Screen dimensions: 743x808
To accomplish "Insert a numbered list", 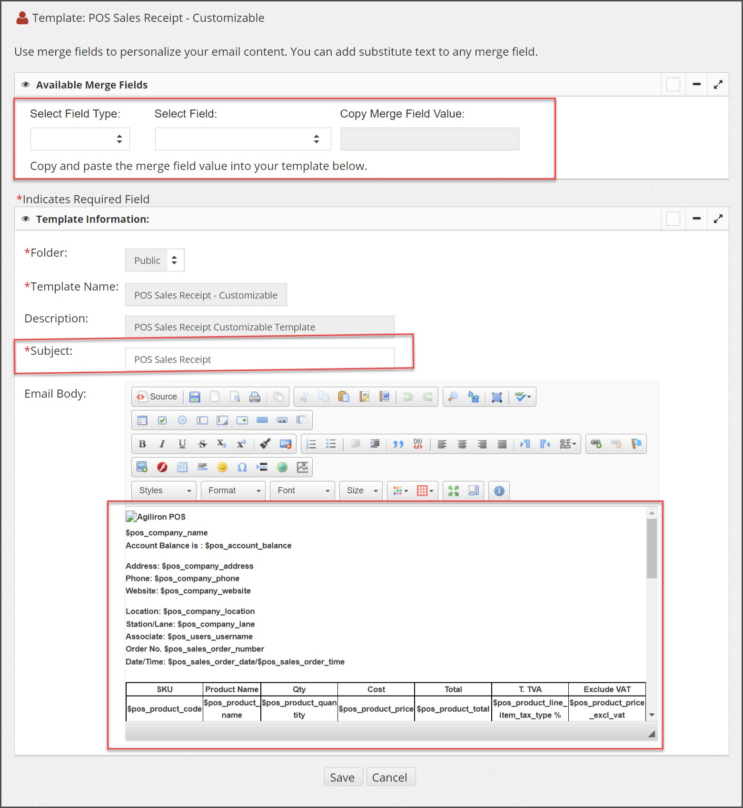I will tap(311, 444).
